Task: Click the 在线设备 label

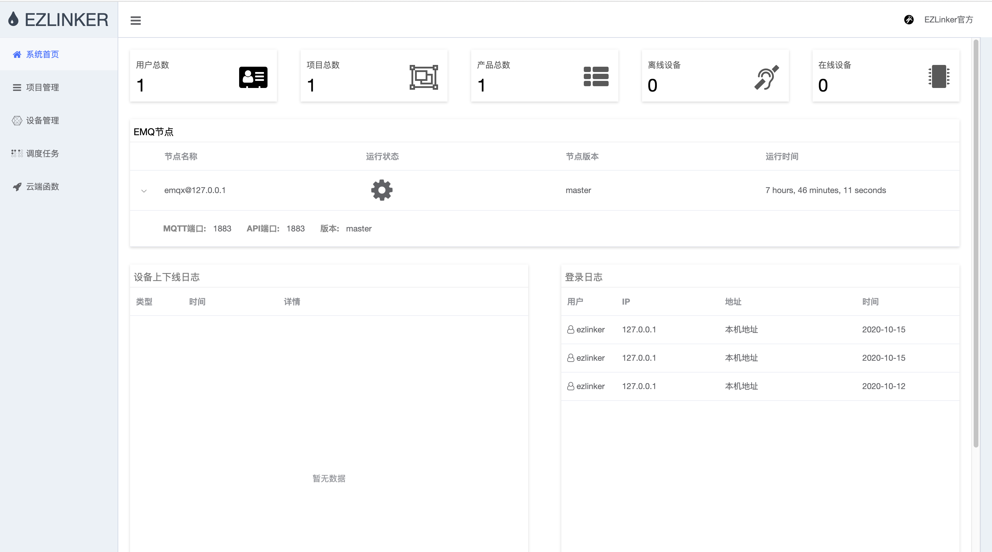Action: 835,65
